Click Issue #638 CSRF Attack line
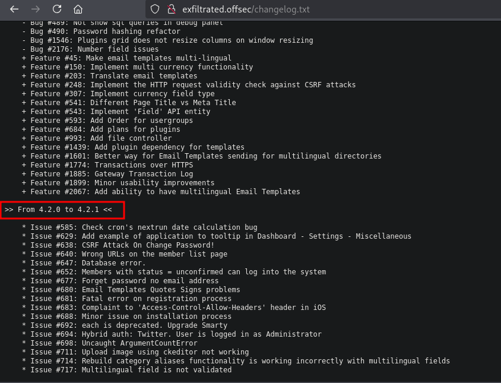The height and width of the screenshot is (383, 501). (118, 245)
